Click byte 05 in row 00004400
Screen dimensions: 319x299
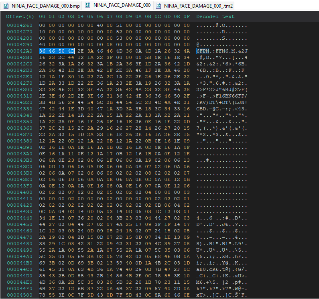click(110, 192)
